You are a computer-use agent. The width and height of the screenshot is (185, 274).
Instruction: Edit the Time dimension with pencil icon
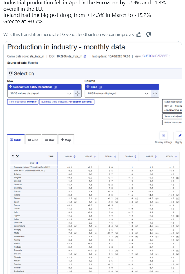coord(100,87)
